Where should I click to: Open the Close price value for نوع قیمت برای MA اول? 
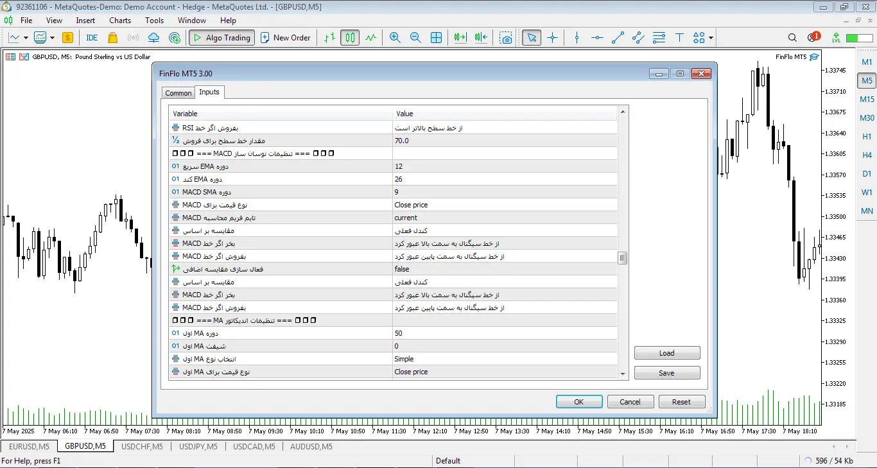point(505,372)
